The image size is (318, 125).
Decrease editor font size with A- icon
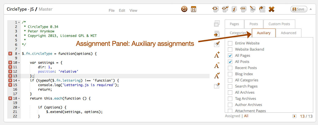coord(217,65)
